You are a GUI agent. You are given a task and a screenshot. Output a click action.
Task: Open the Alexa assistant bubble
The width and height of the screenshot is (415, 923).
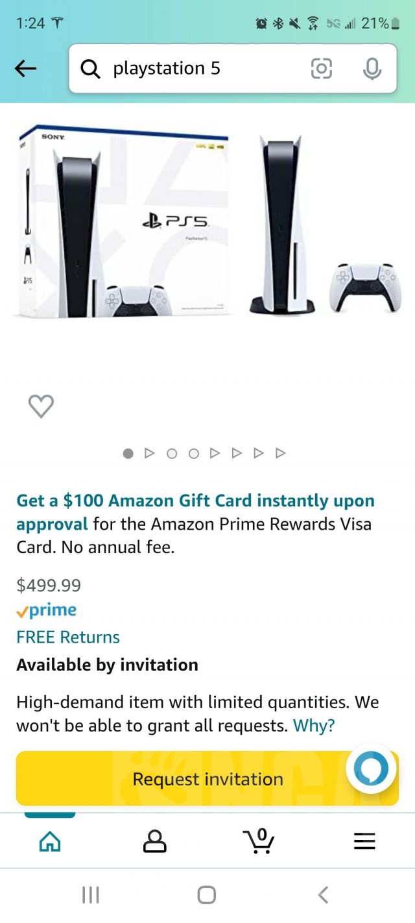tap(372, 769)
